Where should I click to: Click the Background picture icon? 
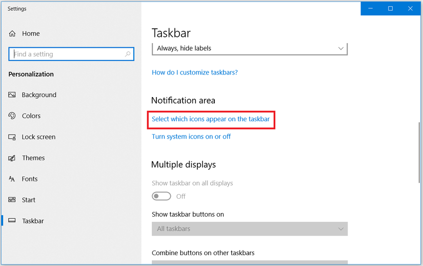pos(12,95)
